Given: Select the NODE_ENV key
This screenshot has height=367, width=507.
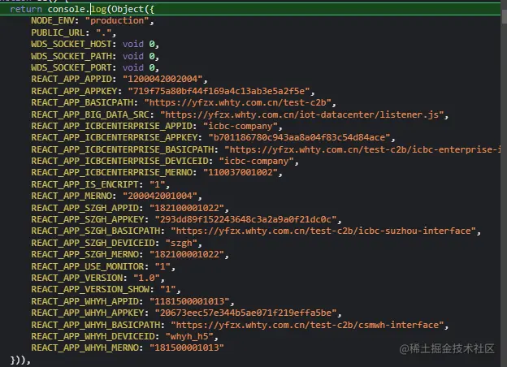Looking at the screenshot, I should (53, 20).
